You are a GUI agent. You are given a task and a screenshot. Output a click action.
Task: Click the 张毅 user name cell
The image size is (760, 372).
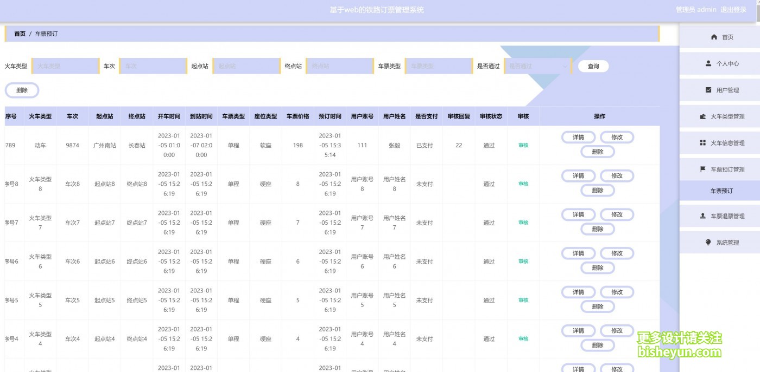tap(395, 145)
